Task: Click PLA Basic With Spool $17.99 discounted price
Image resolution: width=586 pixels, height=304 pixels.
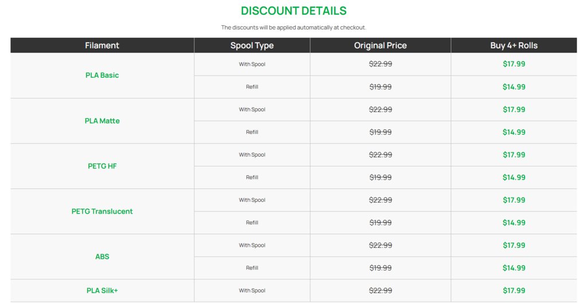Action: [514, 64]
